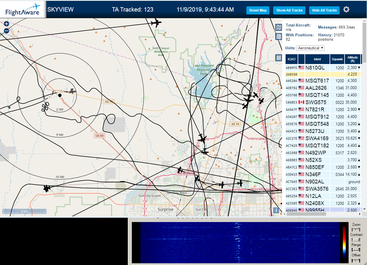Click the FlightAware logo

(23, 10)
